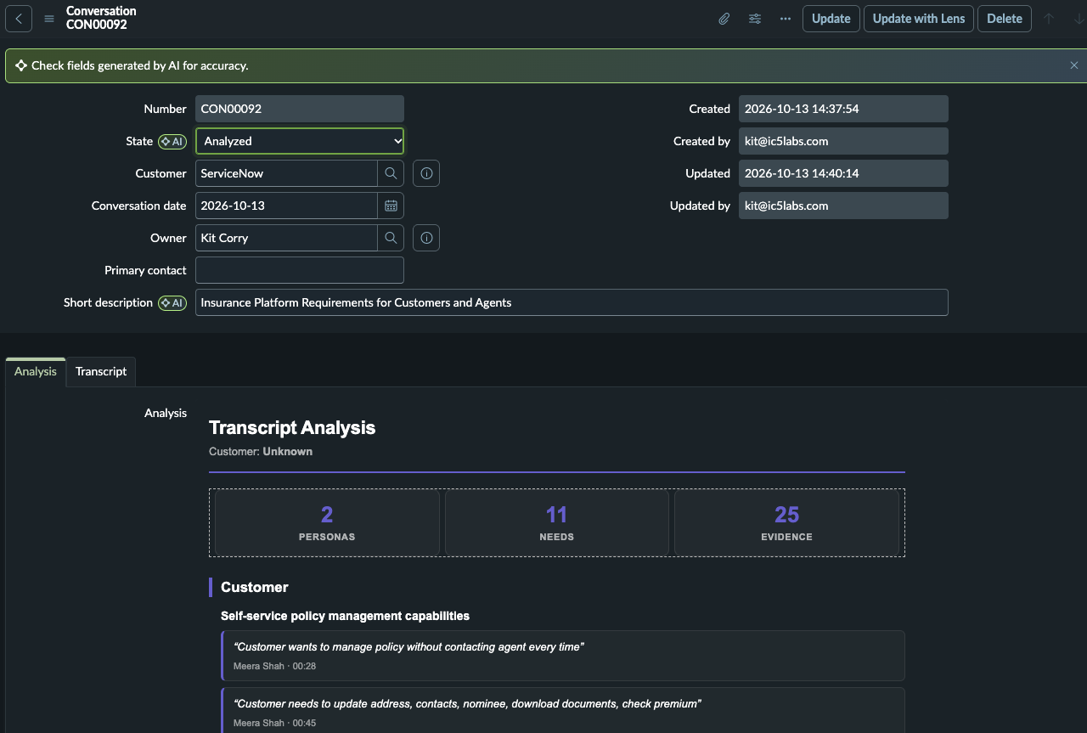1087x733 pixels.
Task: Click Meera Shah 00:45 timestamp
Action: (274, 723)
